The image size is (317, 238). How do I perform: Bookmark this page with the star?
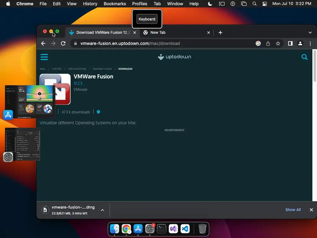(278, 43)
